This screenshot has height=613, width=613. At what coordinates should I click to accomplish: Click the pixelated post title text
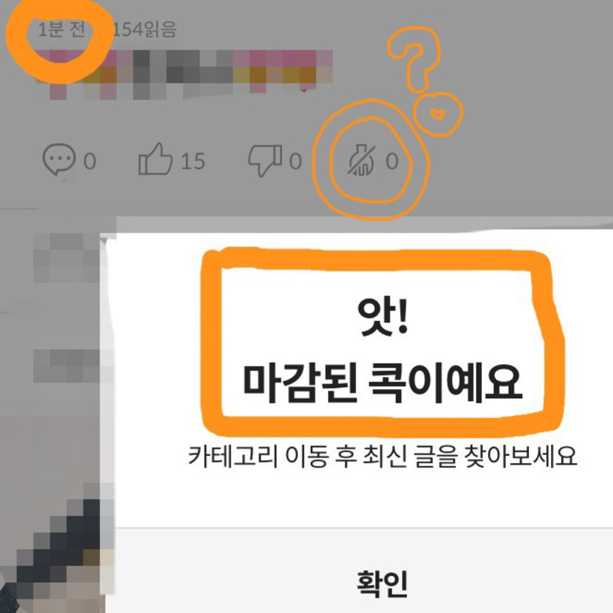[x=184, y=75]
